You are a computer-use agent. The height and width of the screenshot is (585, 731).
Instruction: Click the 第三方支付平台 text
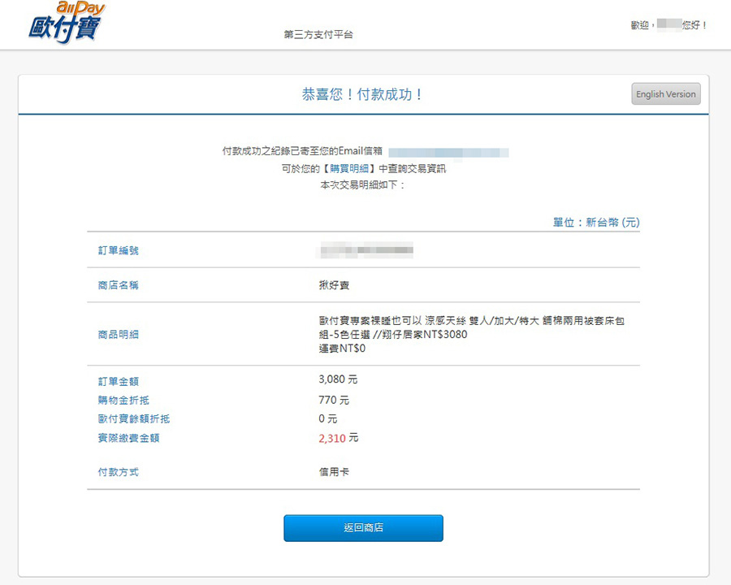point(318,34)
